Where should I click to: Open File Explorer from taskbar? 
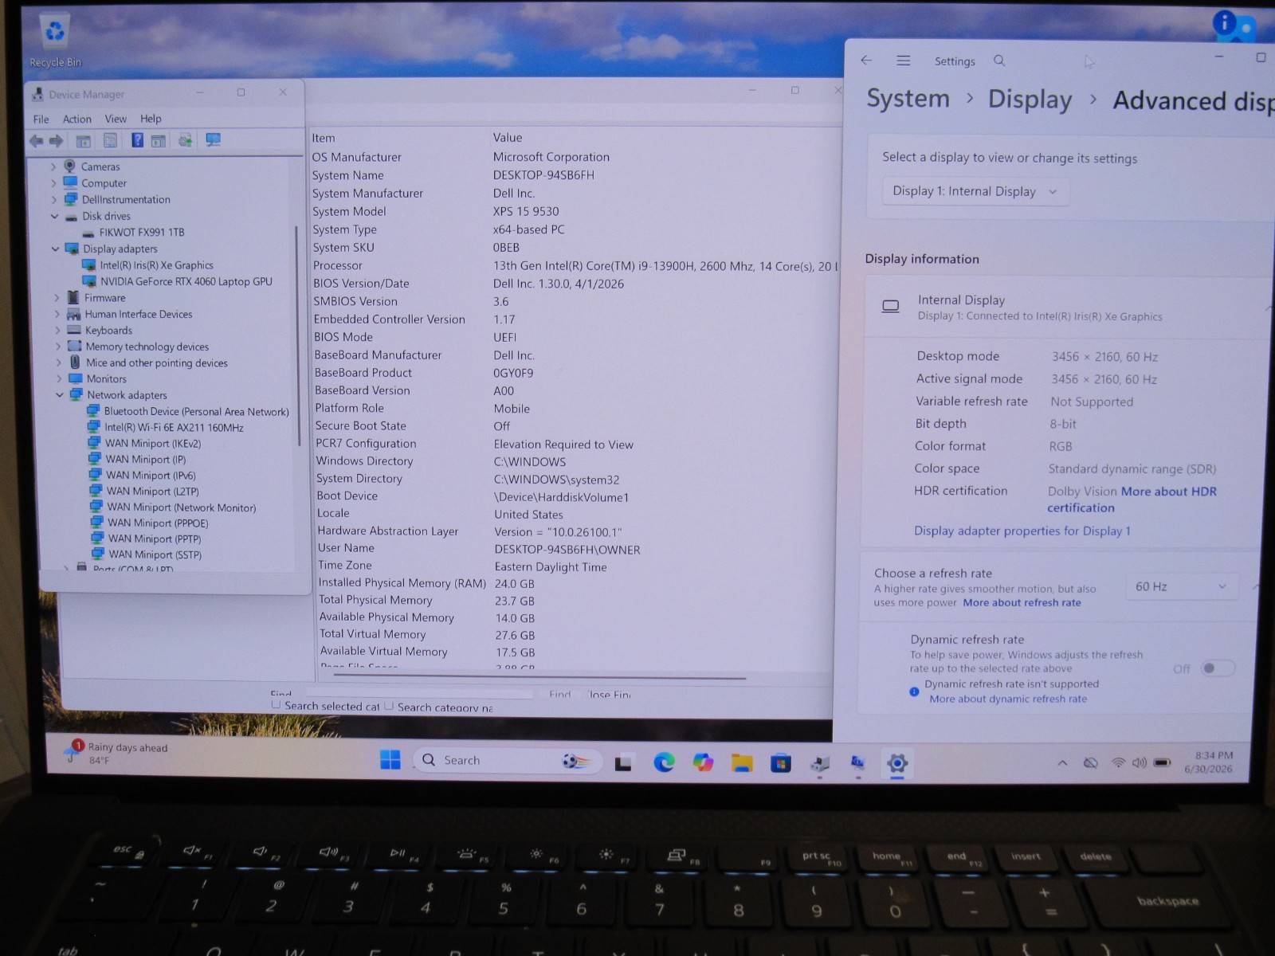742,763
